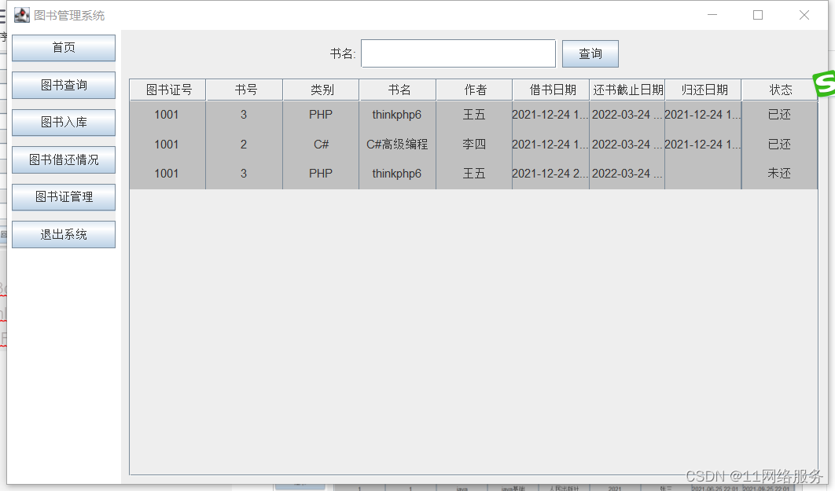Focus the 书名 search input field
The height and width of the screenshot is (491, 835).
(x=458, y=53)
